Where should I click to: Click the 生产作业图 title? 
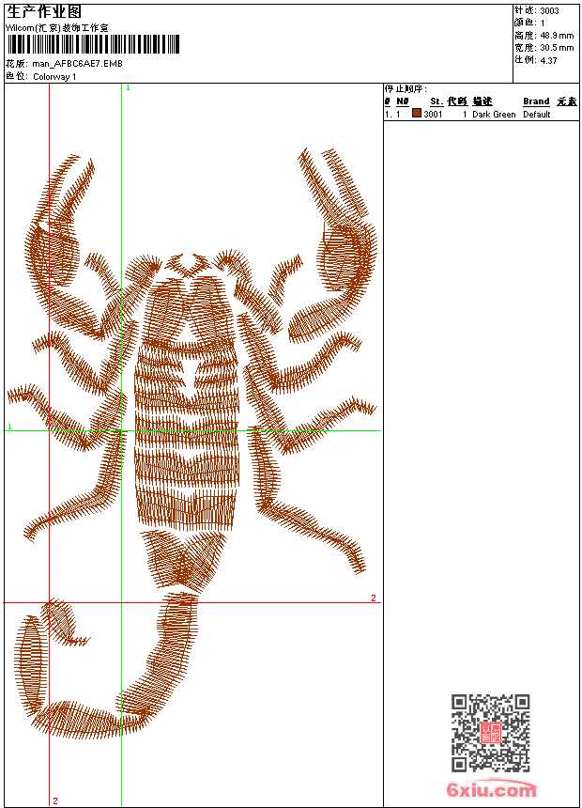44,11
